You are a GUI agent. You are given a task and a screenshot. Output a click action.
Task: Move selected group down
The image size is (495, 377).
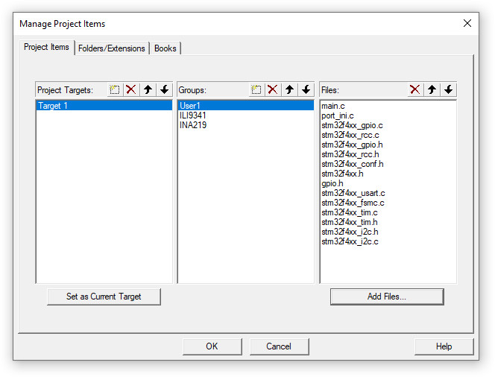306,90
